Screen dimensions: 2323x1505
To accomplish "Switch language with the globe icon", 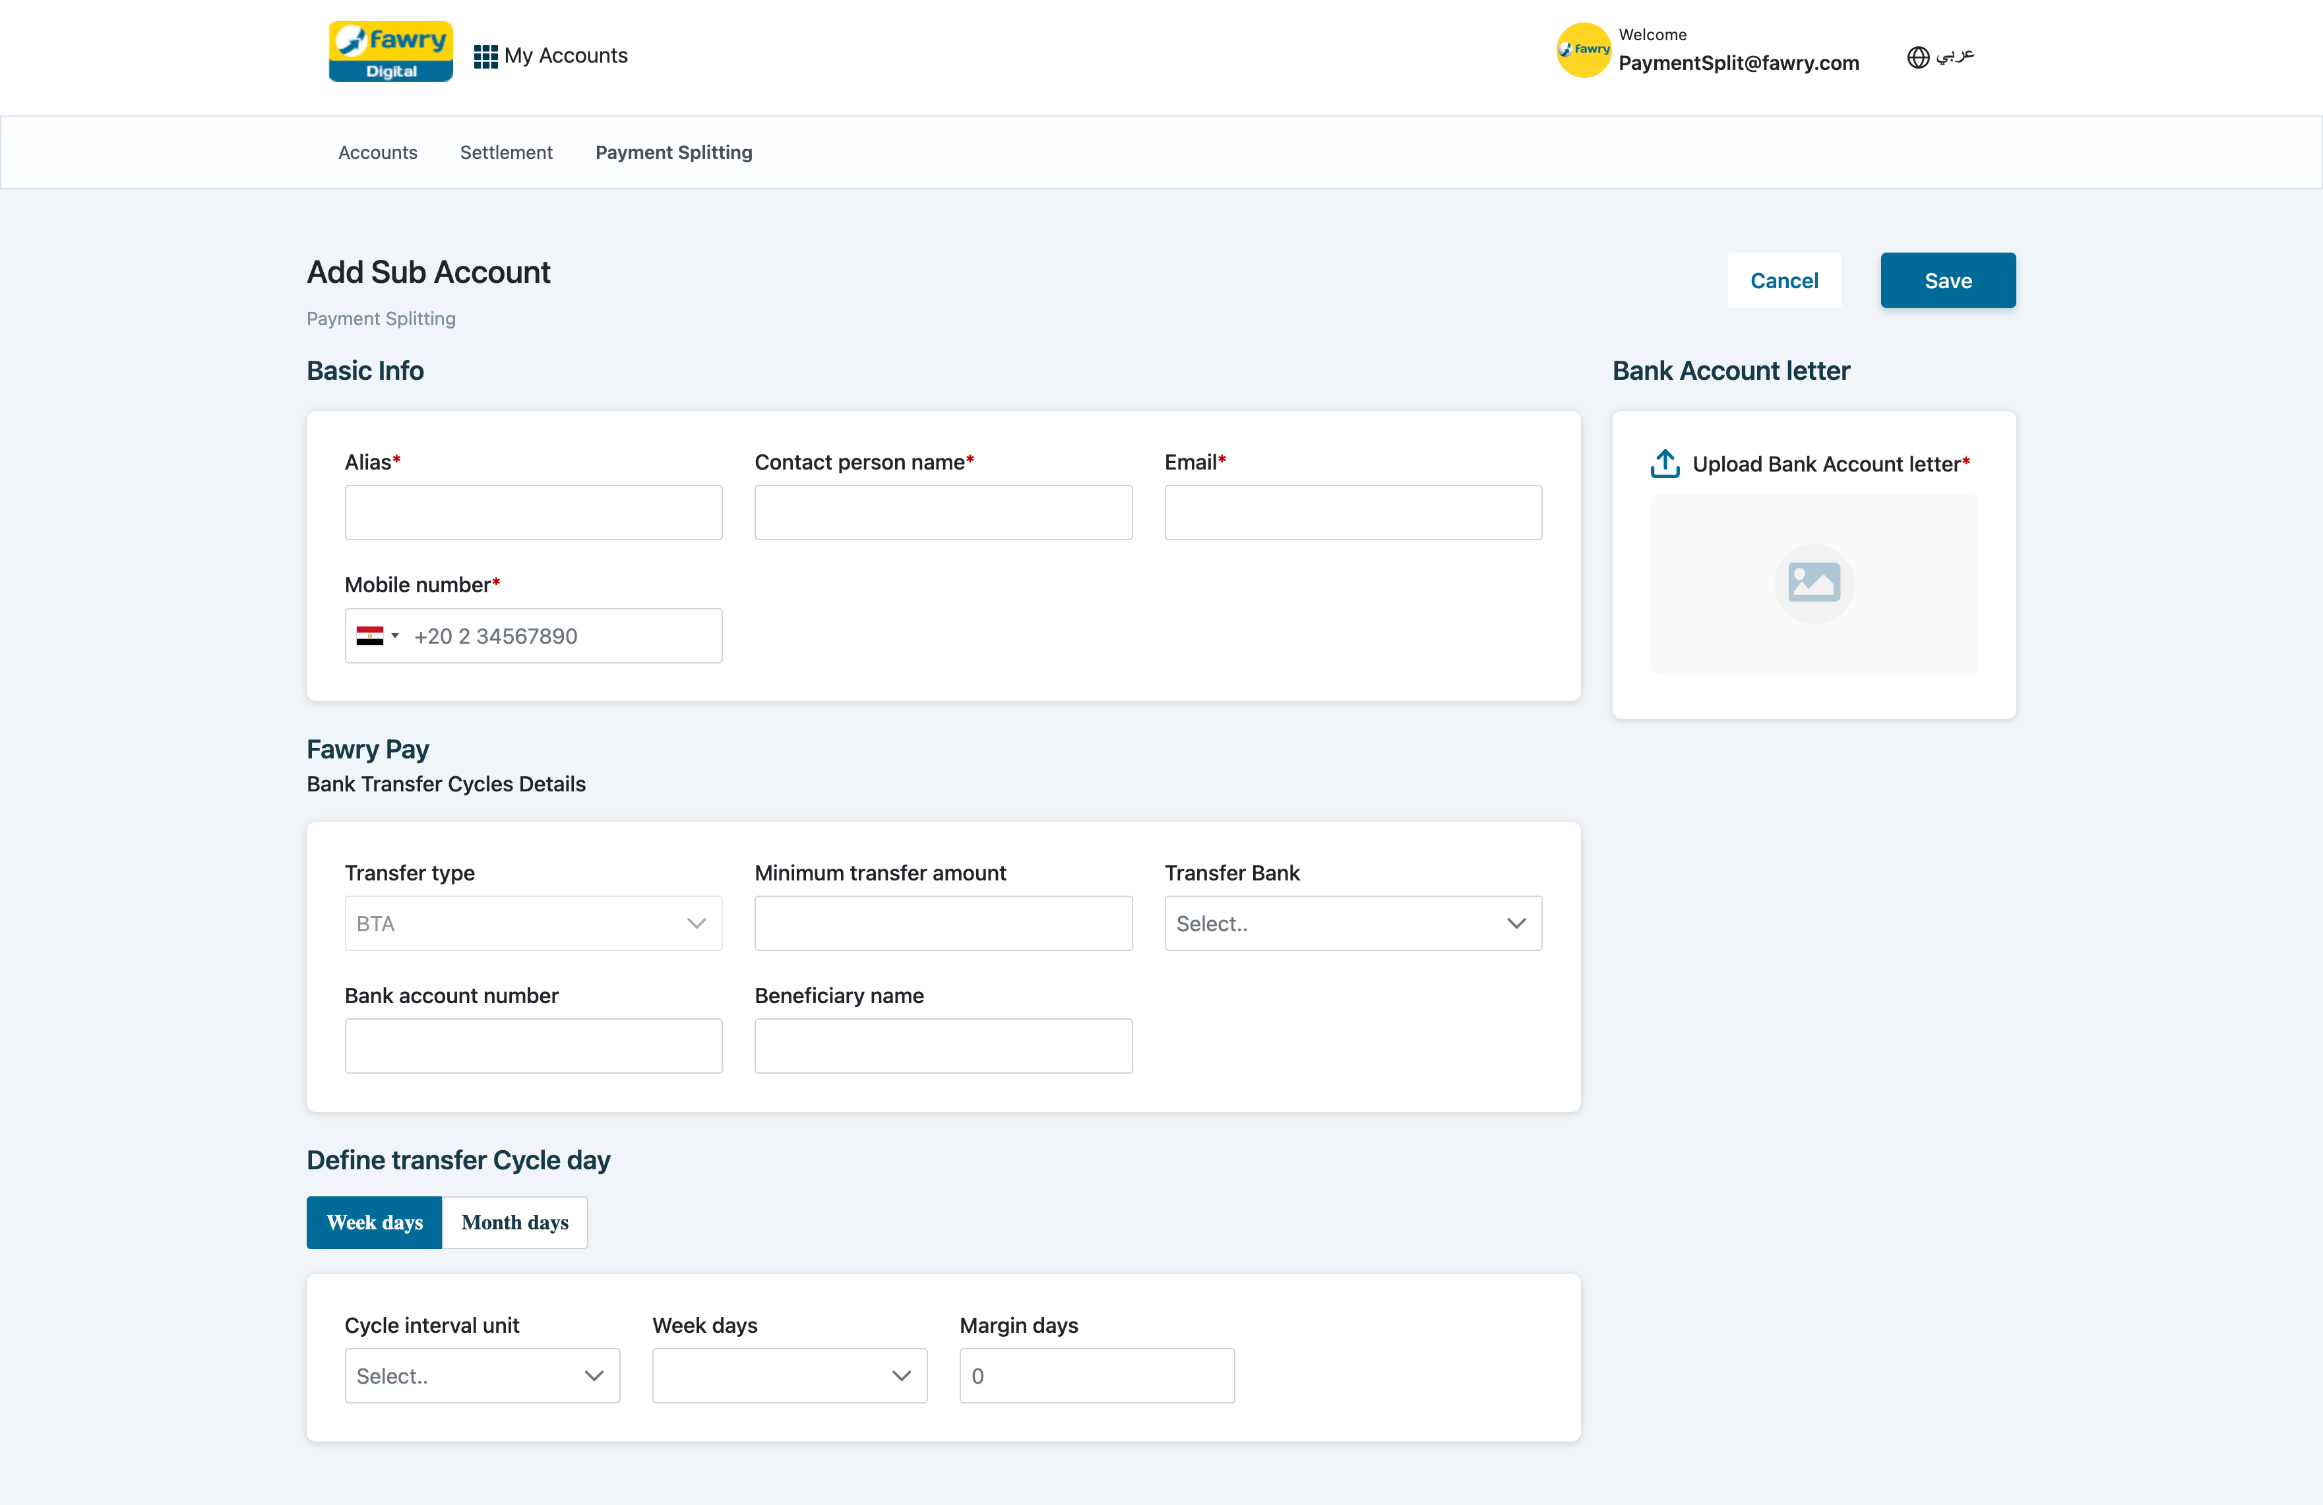I will (x=1917, y=57).
